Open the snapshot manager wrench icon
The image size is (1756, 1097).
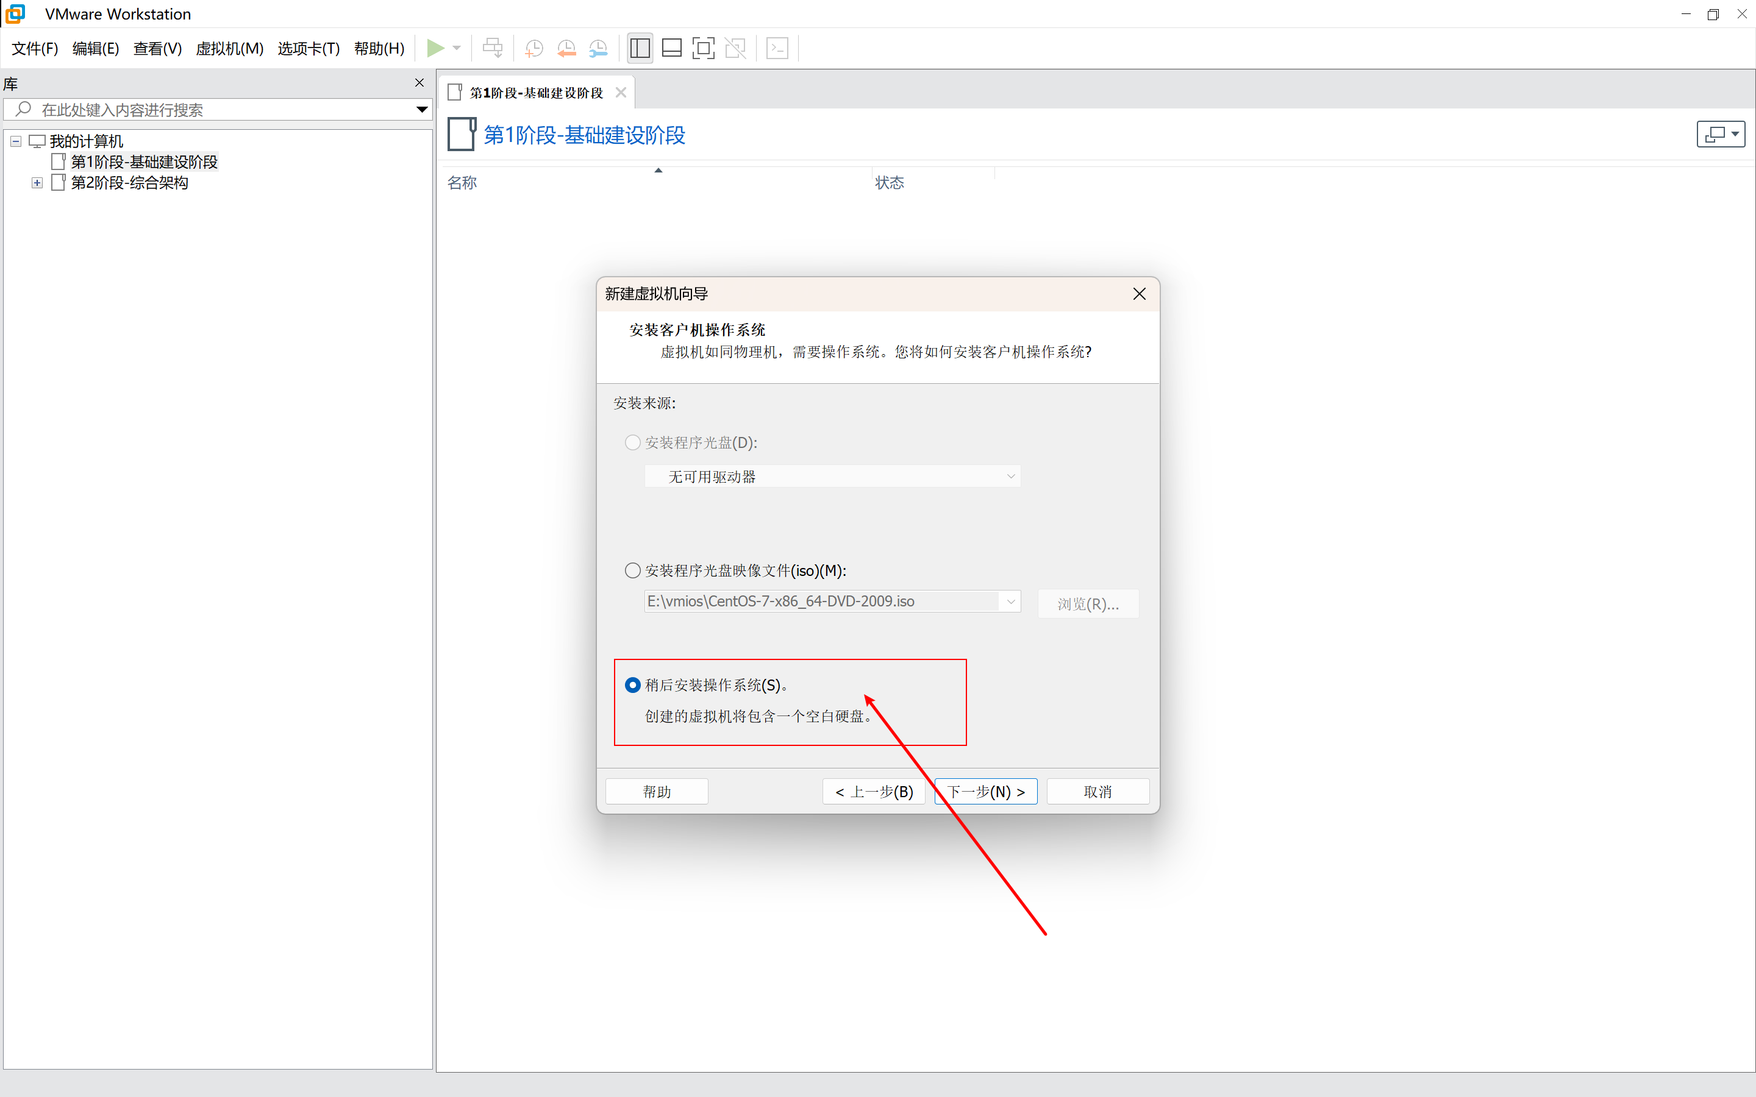tap(598, 49)
